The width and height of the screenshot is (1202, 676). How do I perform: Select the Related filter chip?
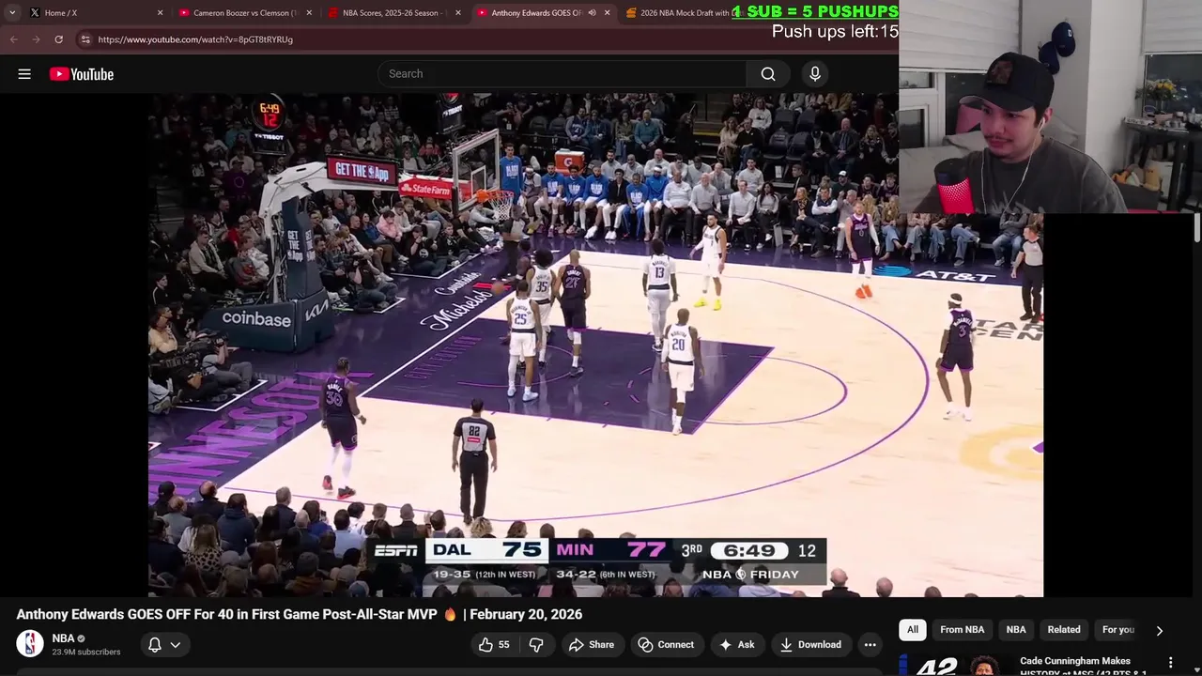pyautogui.click(x=1064, y=630)
